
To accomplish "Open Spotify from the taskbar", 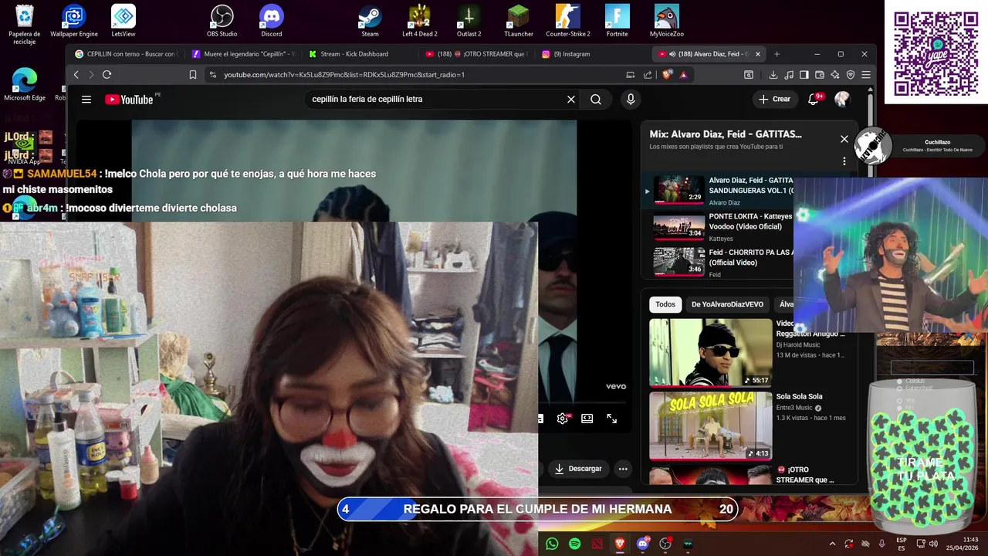I will (x=575, y=544).
